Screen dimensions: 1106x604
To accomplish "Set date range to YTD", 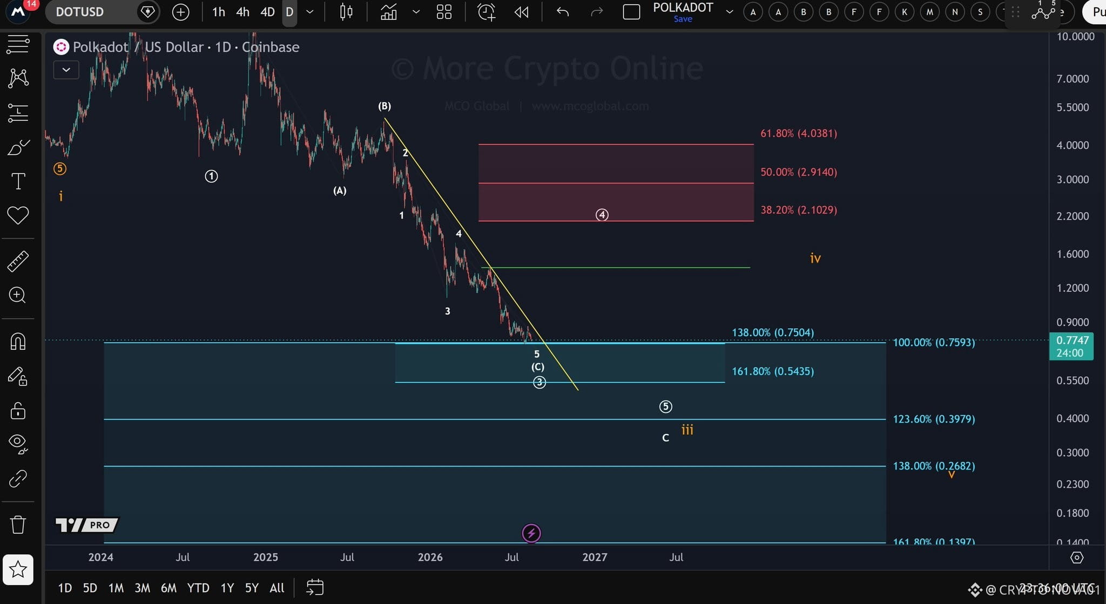I will pos(198,588).
